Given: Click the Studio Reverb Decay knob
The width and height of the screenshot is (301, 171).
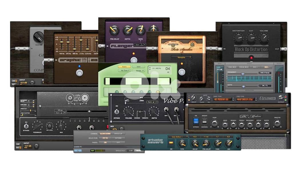Looking at the screenshot, I should click(x=195, y=143).
